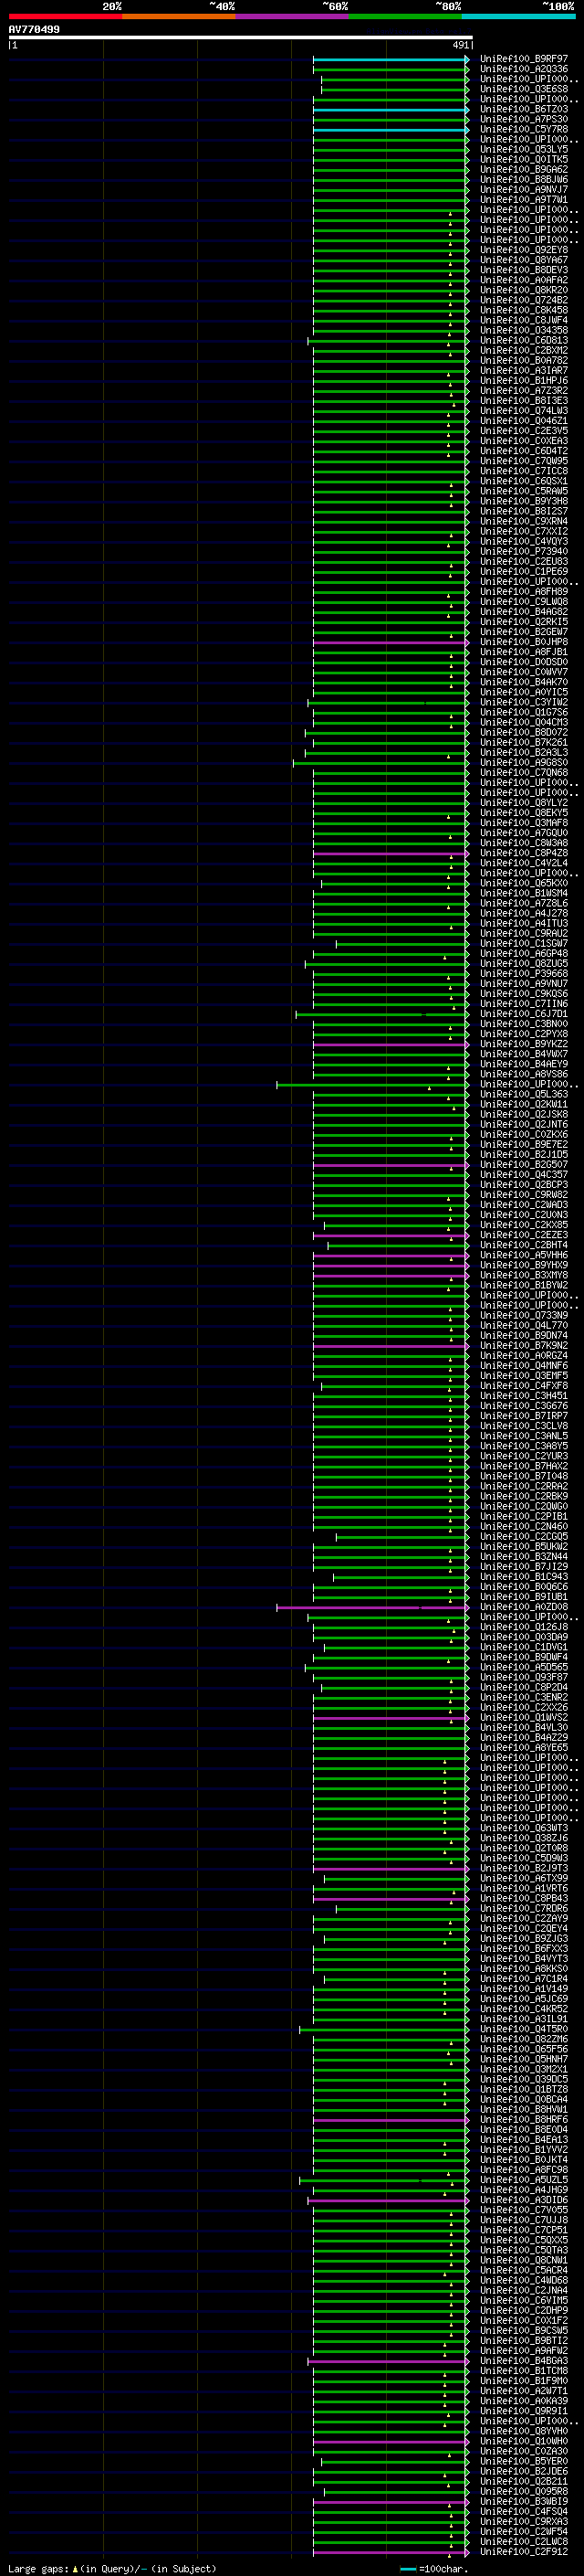Select the UniRef100_C8K458 label
The image size is (584, 2576).
[523, 310]
